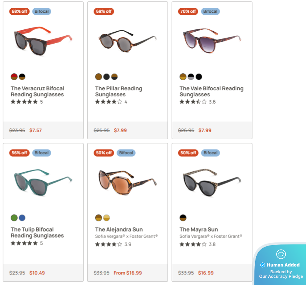Open the teal Tulip sunglasses photo
Image resolution: width=306 pixels, height=285 pixels.
point(43,183)
